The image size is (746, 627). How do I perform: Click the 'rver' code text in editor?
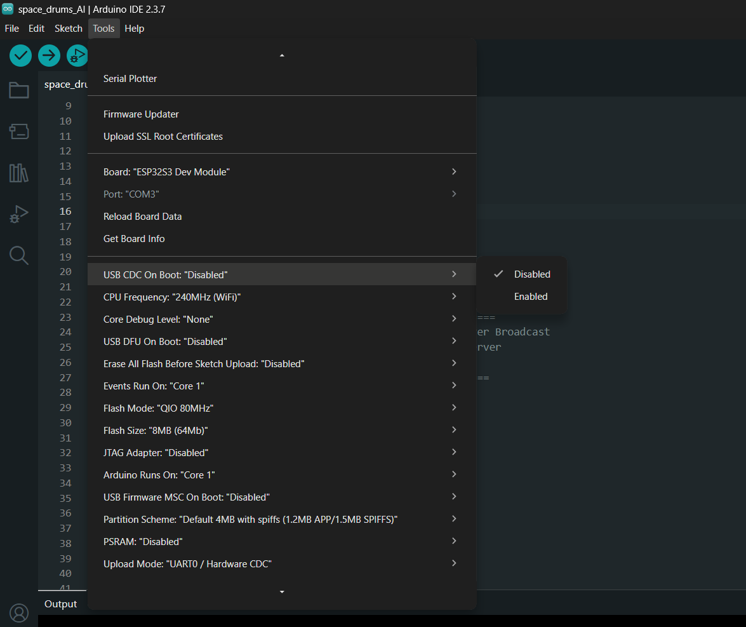(x=489, y=347)
